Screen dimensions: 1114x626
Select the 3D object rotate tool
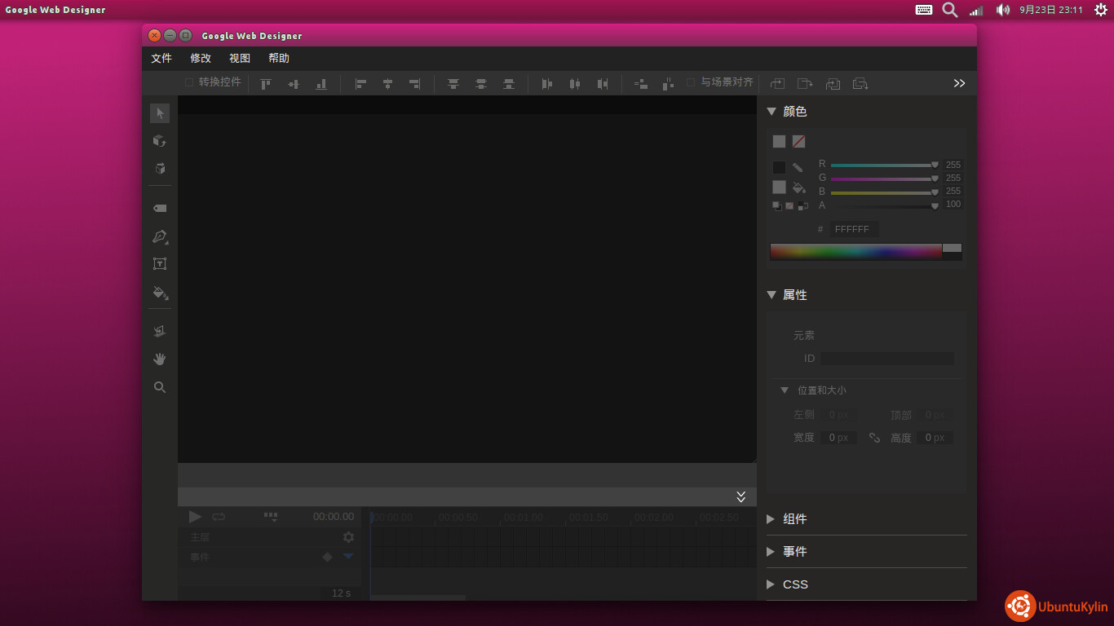160,141
